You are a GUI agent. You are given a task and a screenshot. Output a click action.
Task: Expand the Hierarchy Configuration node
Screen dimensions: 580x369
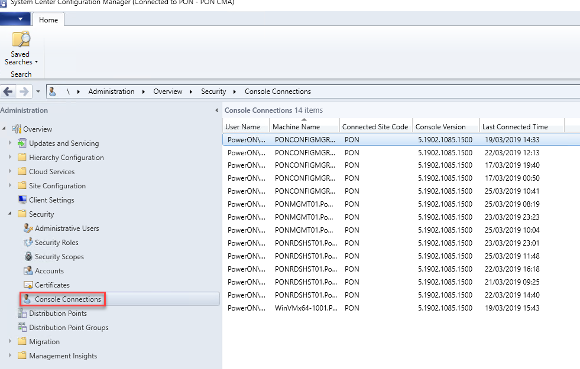click(10, 158)
